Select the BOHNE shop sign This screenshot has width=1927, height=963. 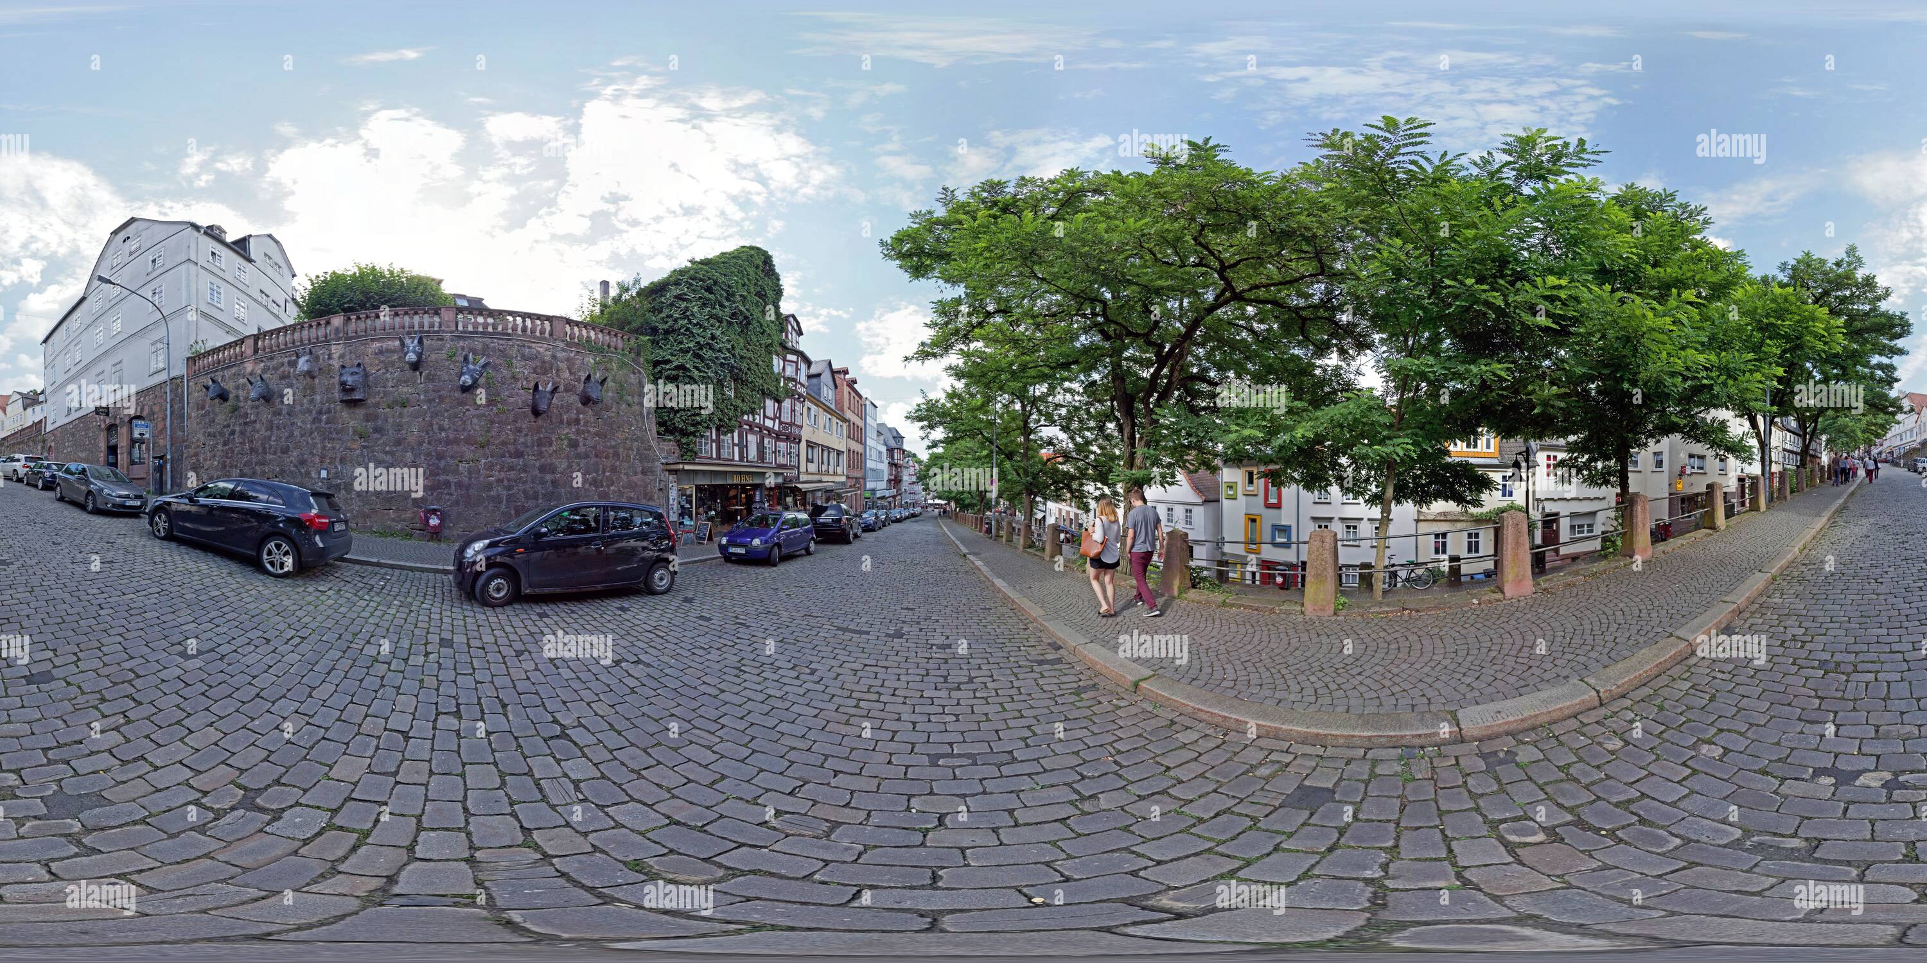pyautogui.click(x=743, y=478)
